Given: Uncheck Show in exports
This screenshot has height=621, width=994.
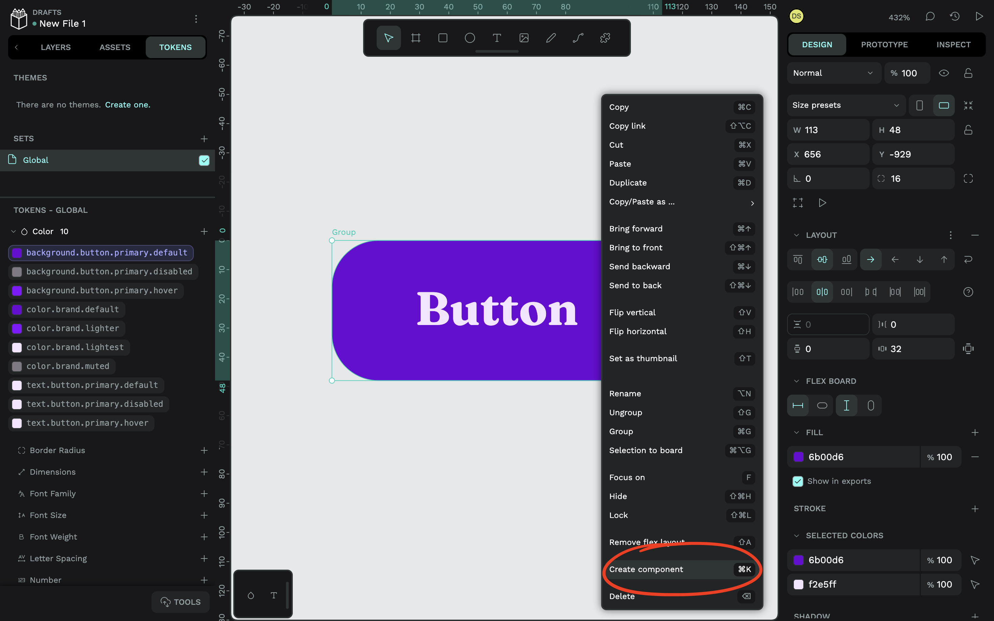Looking at the screenshot, I should coord(798,481).
